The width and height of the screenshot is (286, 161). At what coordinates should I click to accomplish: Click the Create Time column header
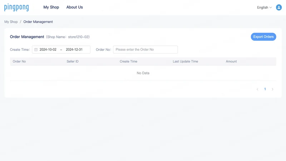pyautogui.click(x=128, y=62)
